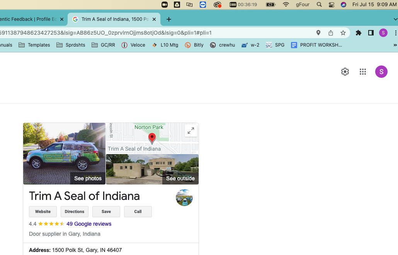Open the Google apps grid
The height and width of the screenshot is (255, 398).
362,72
